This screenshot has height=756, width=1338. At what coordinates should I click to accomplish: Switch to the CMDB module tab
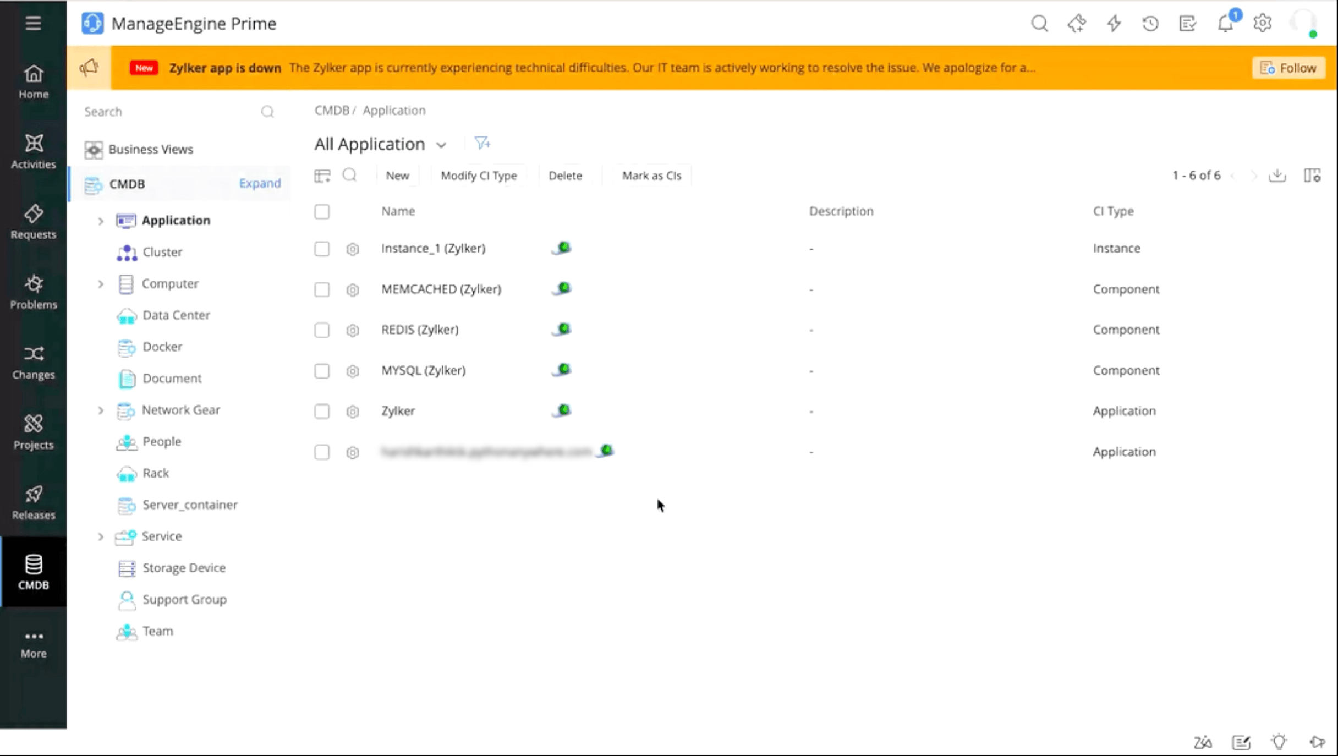pyautogui.click(x=33, y=571)
